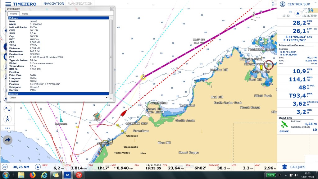The height and width of the screenshot is (179, 318).
Task: Select the route creation tool
Action: click(7, 109)
